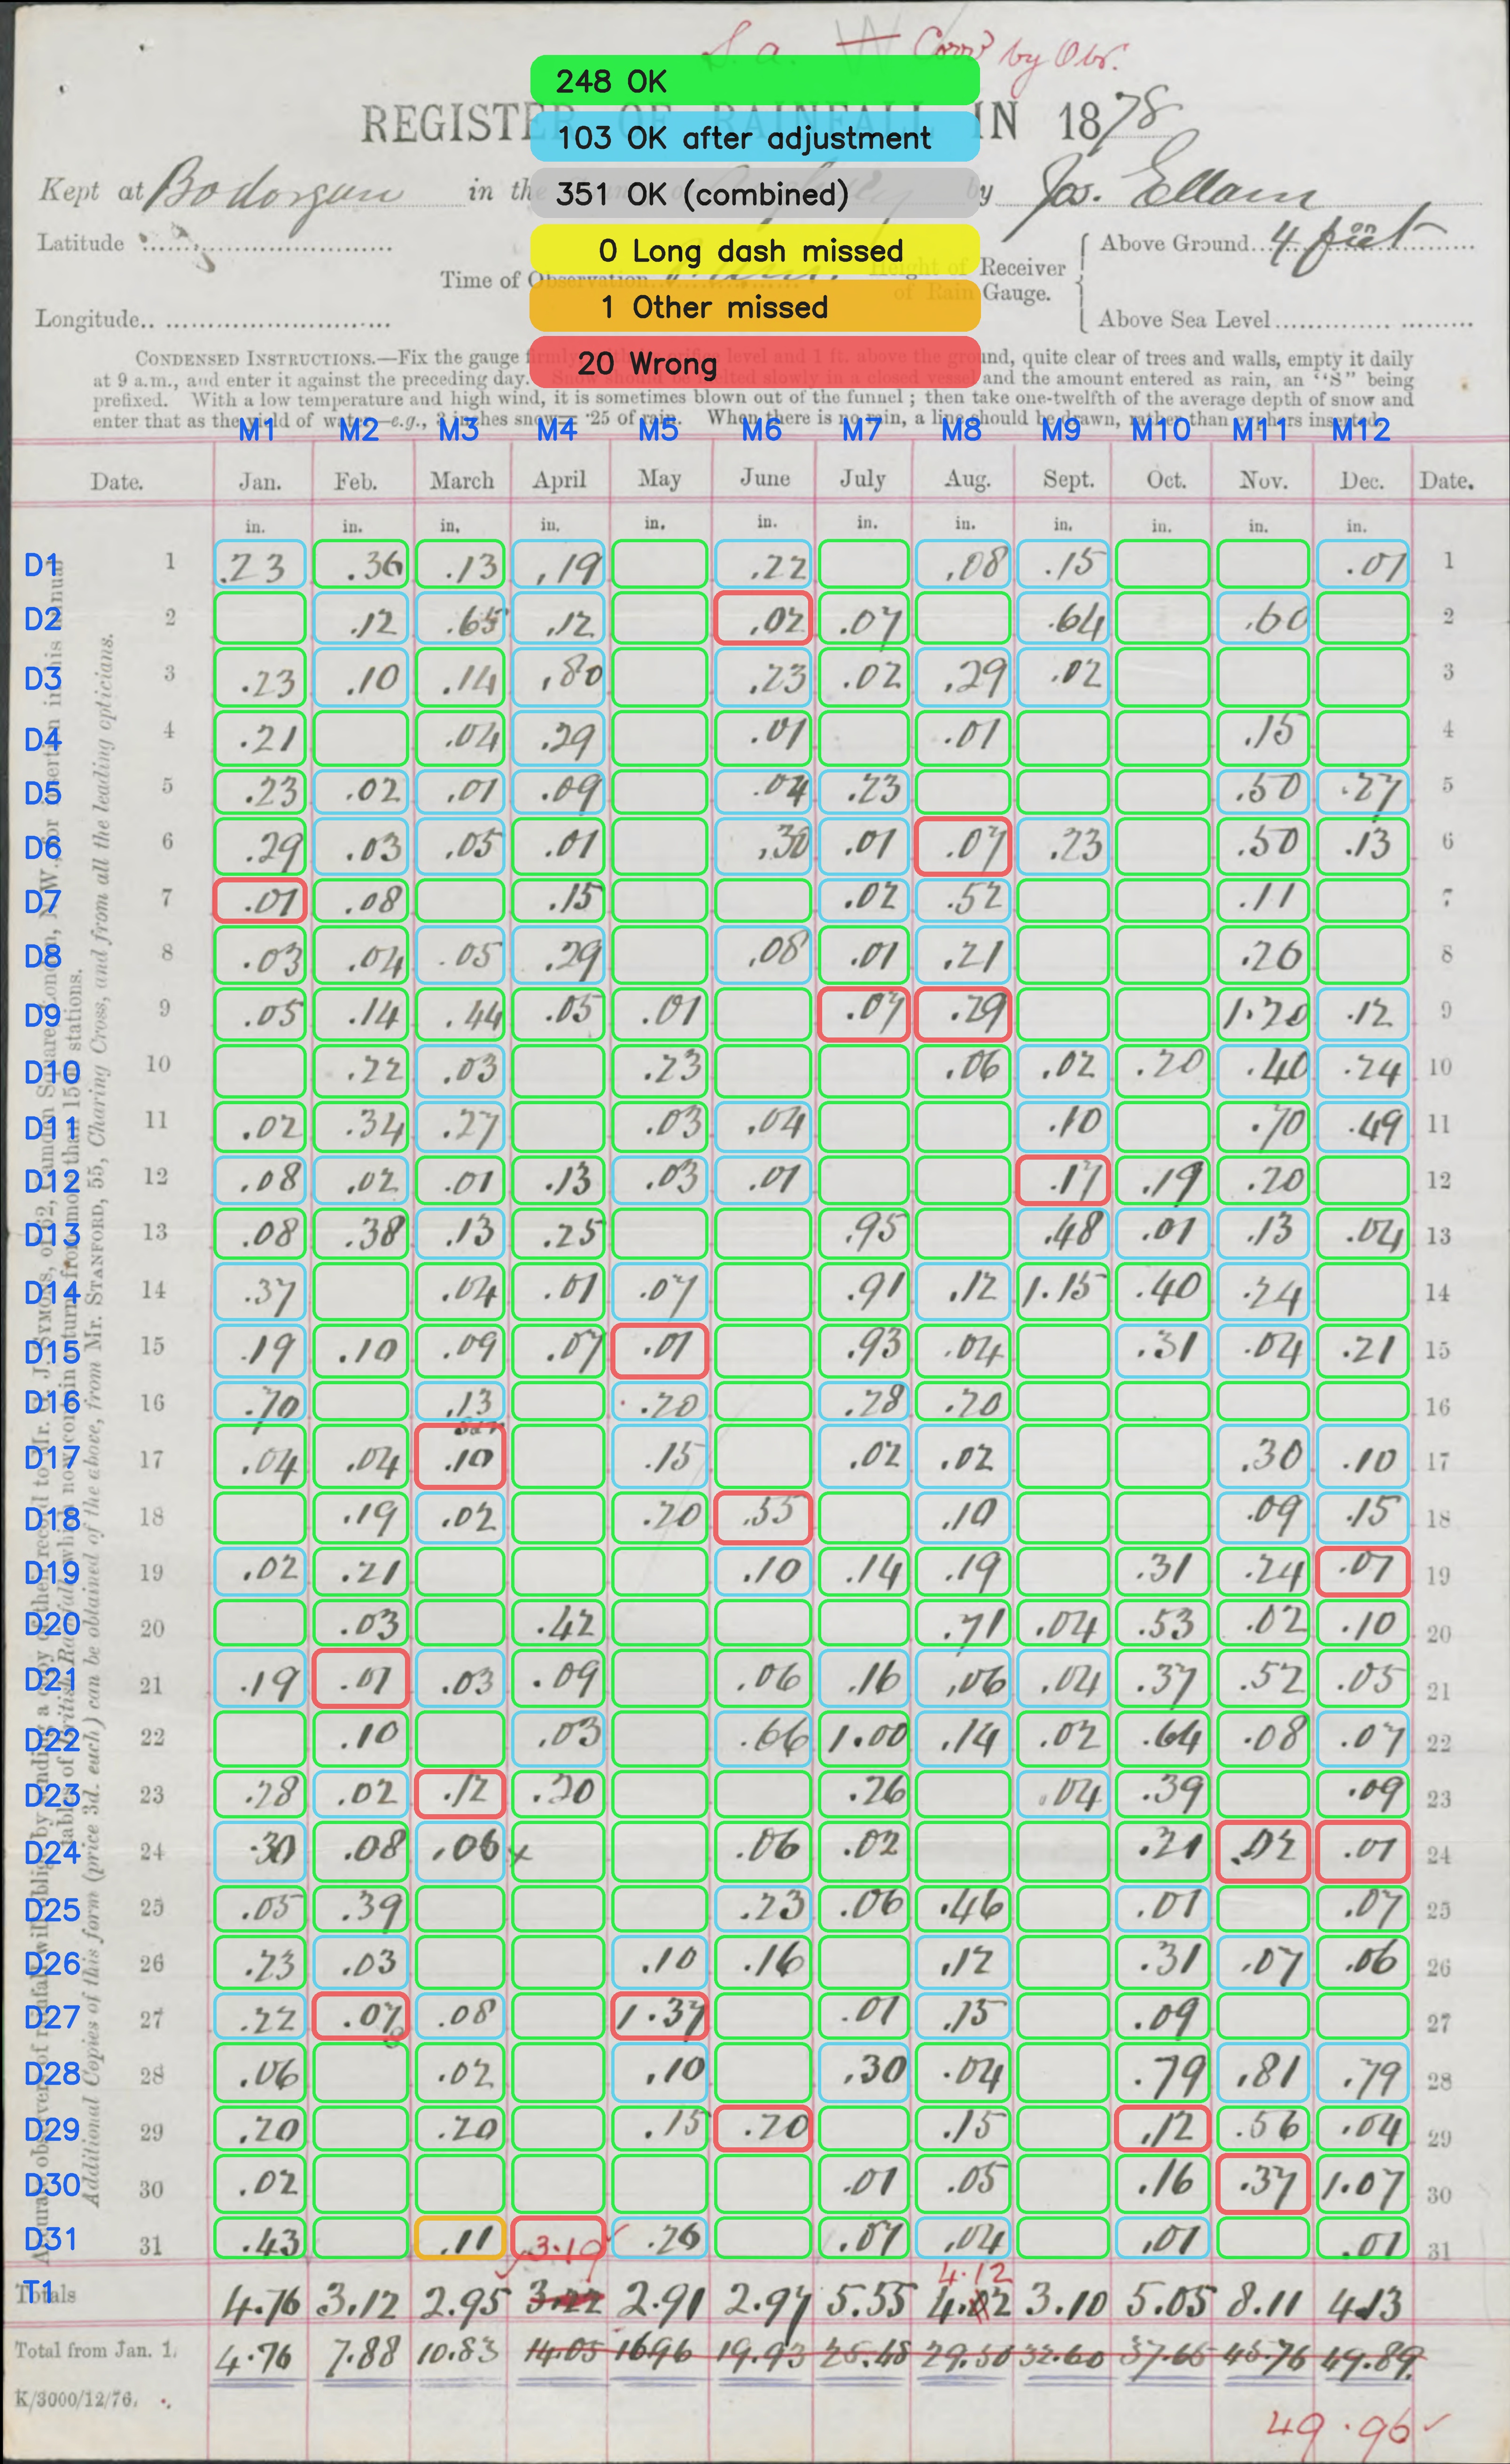This screenshot has width=1510, height=2464.
Task: Click the cumulative February total "7.88"
Action: (x=362, y=2352)
